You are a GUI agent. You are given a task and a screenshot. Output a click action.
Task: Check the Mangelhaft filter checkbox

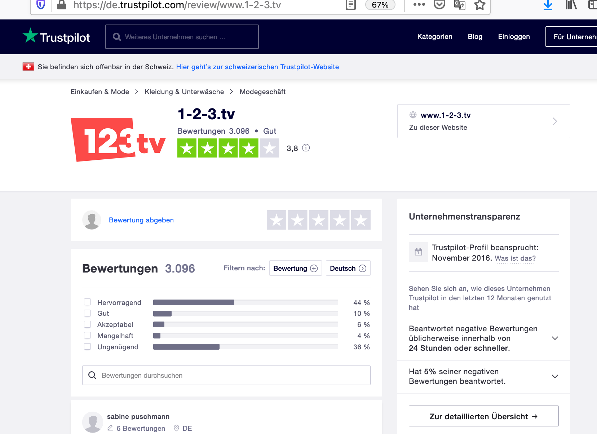(88, 336)
